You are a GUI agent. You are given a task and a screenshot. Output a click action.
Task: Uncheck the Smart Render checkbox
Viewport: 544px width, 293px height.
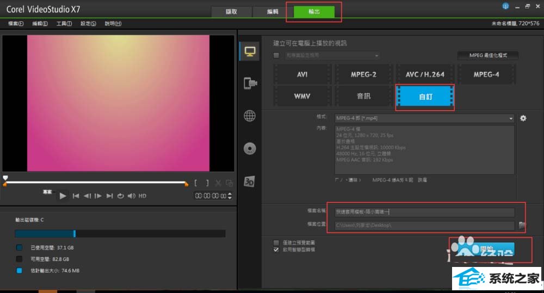tap(276, 250)
